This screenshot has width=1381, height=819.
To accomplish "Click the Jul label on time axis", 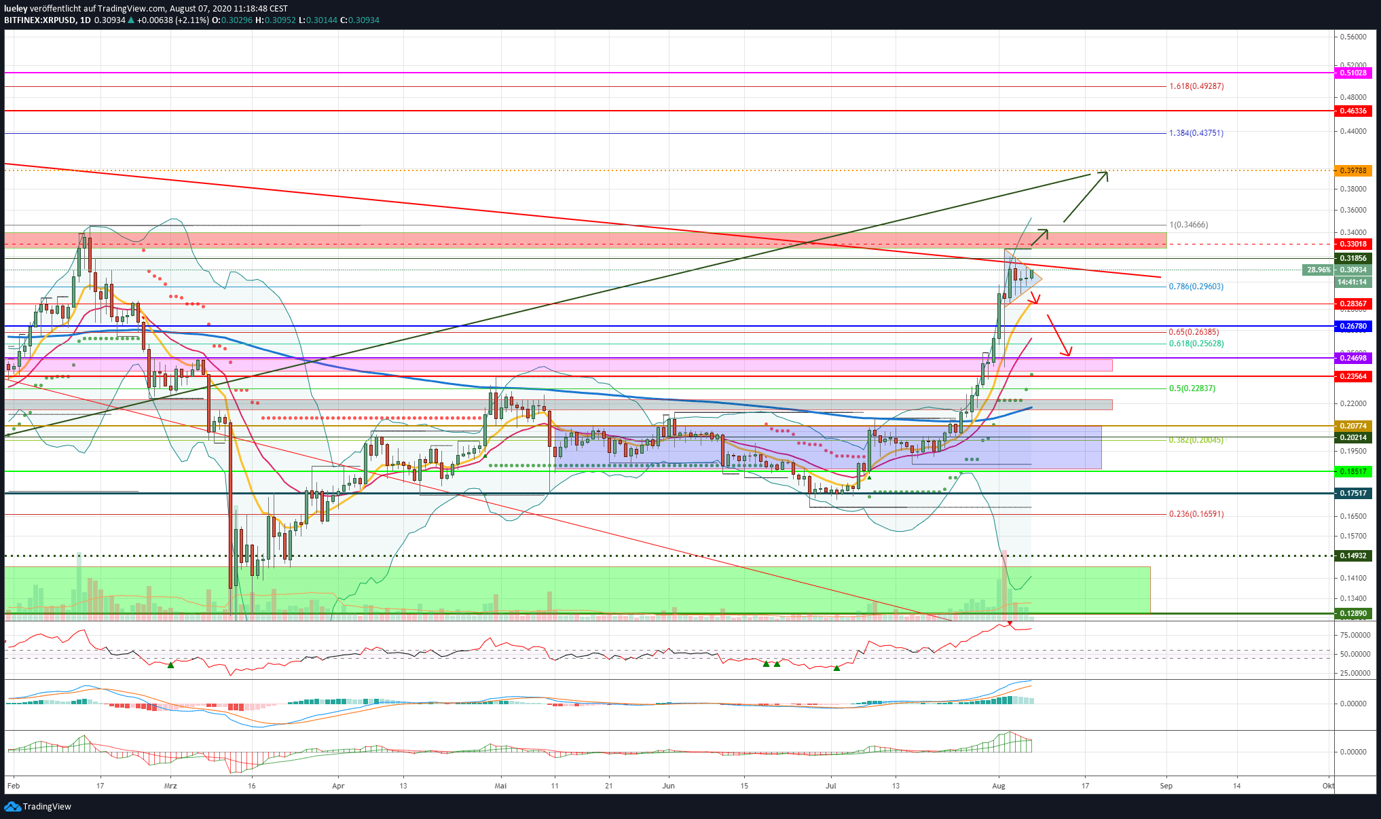I will click(x=831, y=786).
